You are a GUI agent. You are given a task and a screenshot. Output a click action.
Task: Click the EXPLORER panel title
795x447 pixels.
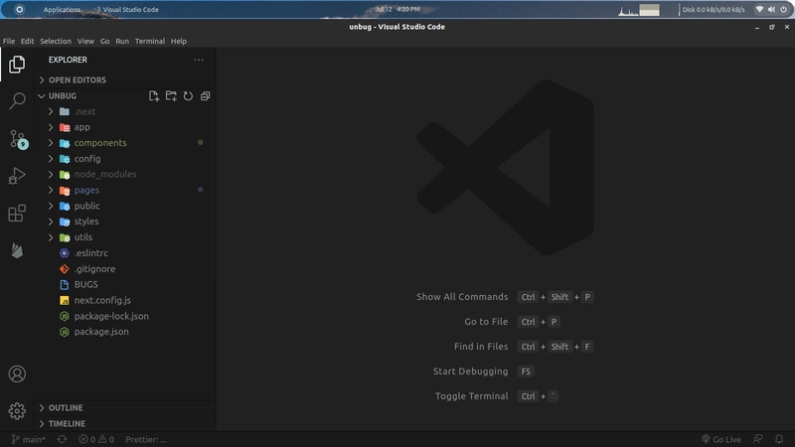pyautogui.click(x=68, y=60)
